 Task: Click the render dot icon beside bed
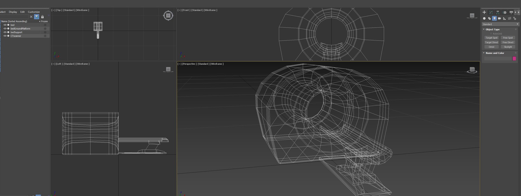tap(8, 25)
